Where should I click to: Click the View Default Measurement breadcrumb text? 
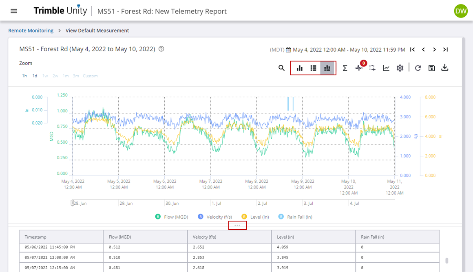tap(97, 31)
